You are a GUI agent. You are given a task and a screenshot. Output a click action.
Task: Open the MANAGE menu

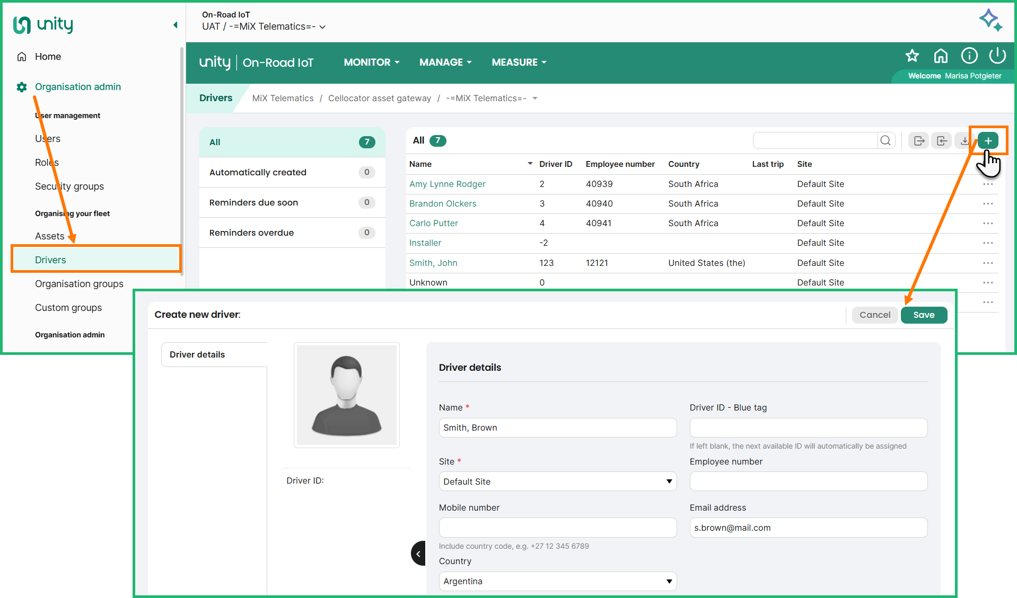445,63
